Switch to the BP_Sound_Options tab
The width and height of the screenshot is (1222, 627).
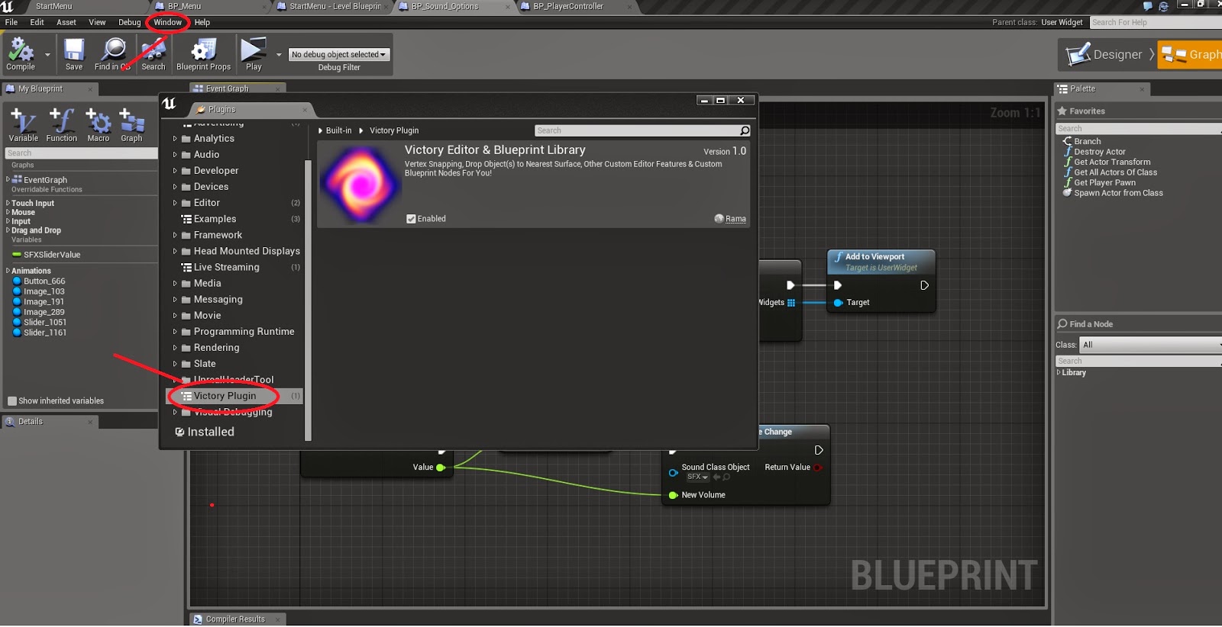452,7
